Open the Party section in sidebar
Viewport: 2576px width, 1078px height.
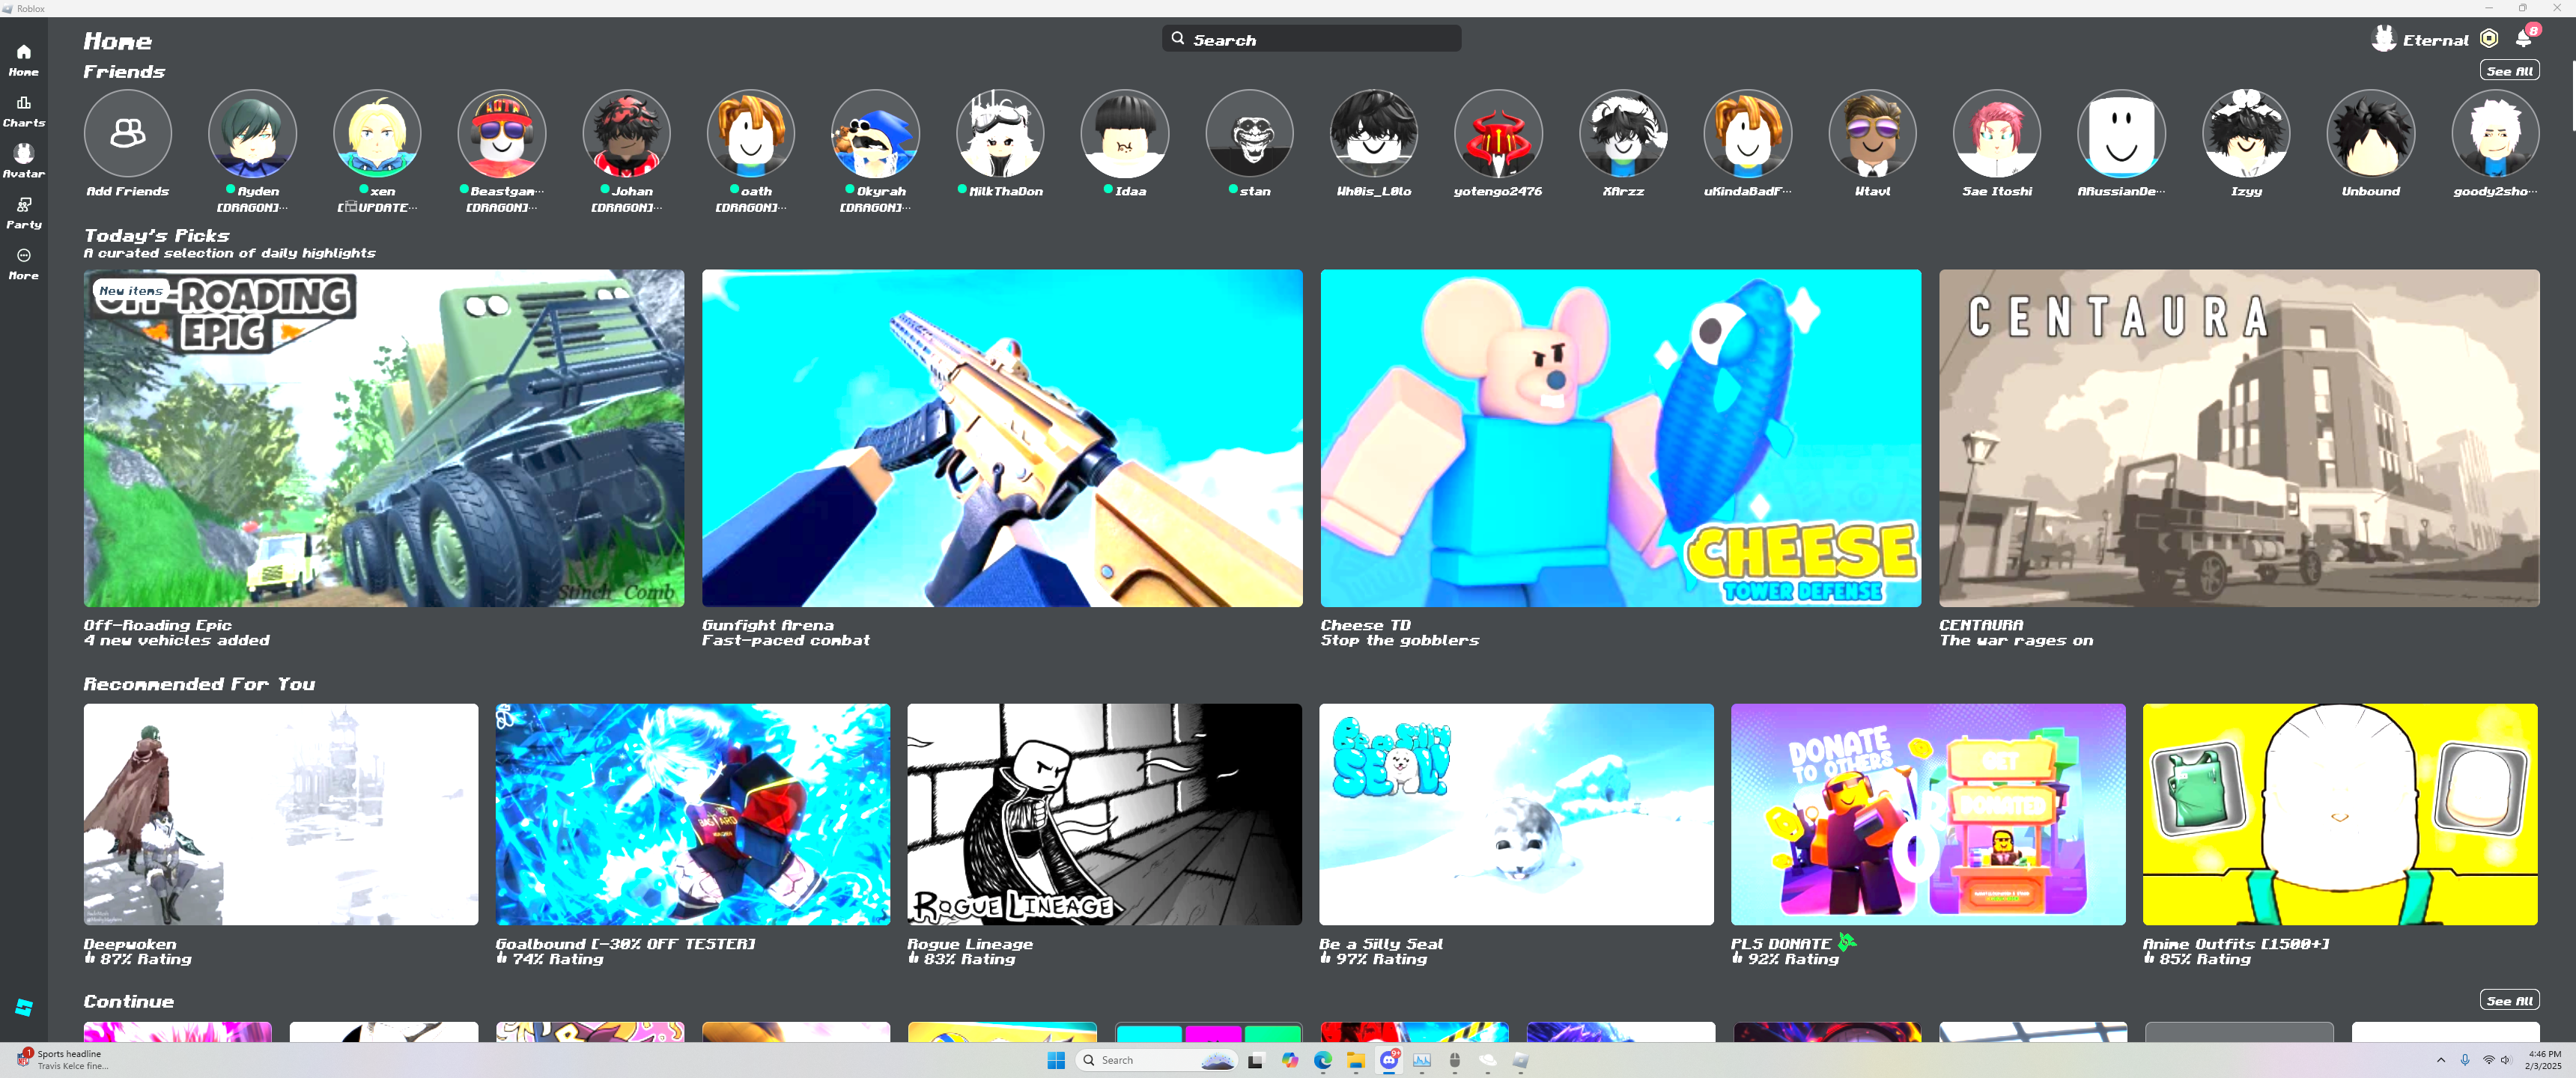(23, 212)
